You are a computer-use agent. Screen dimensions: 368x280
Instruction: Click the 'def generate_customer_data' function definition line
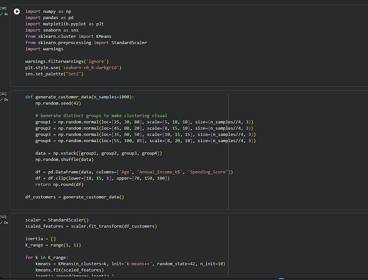point(80,97)
